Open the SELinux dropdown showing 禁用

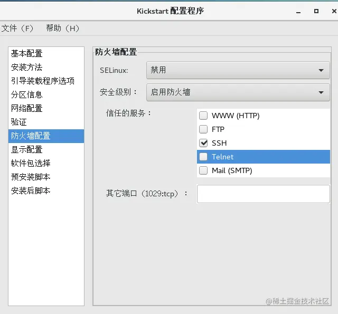point(238,70)
